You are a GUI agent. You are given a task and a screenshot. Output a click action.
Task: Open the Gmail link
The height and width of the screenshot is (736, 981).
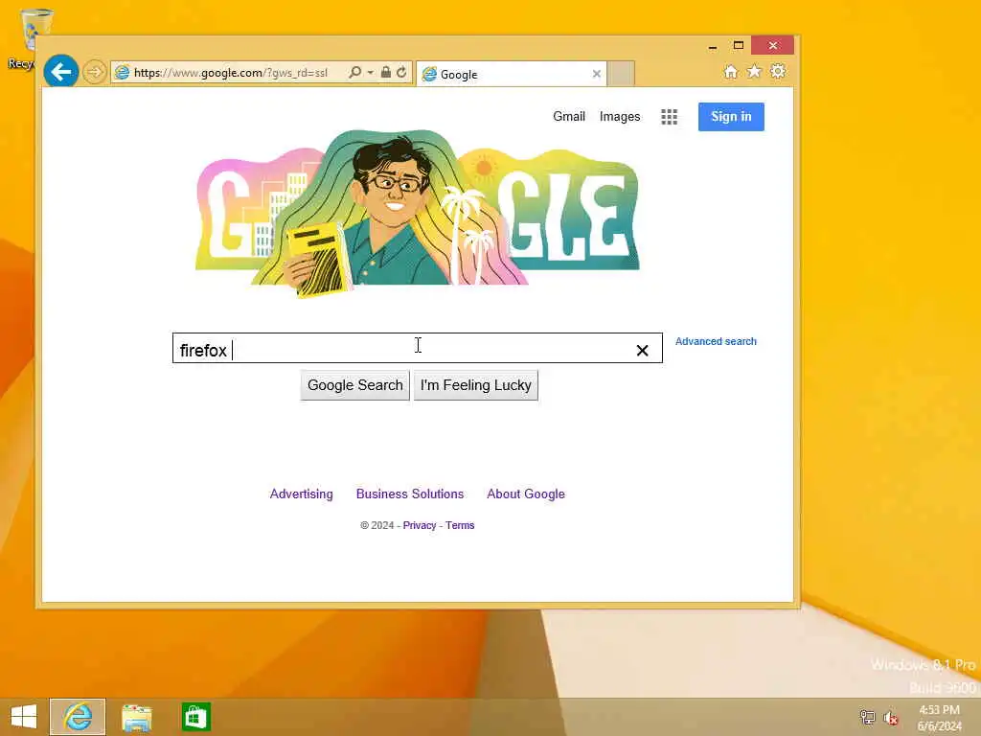click(569, 116)
